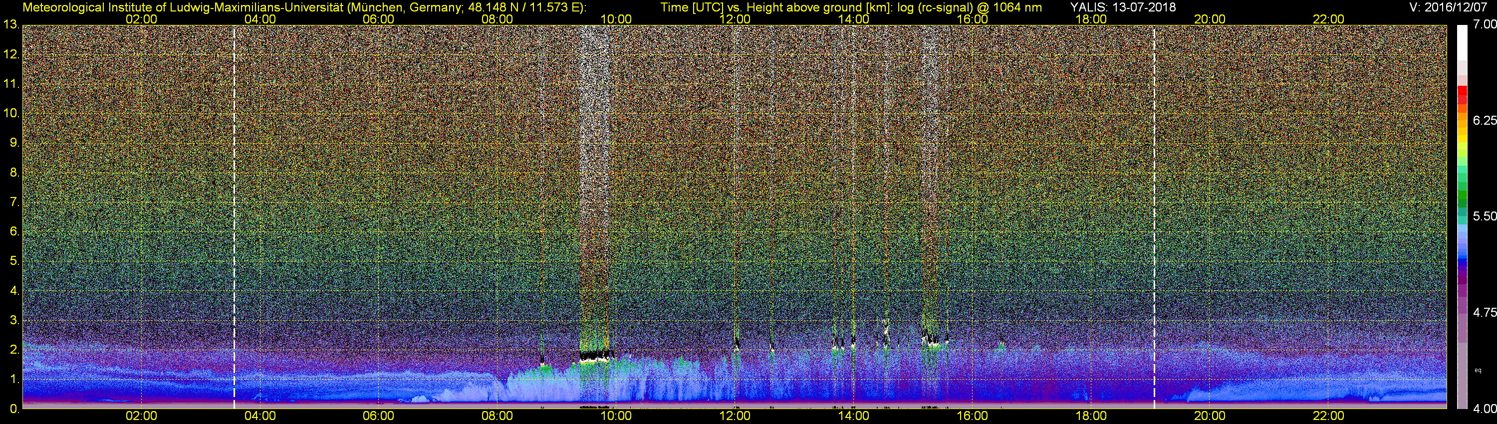Click the 7. km height axis label
Viewport: 1497px width, 424px height.
[14, 202]
